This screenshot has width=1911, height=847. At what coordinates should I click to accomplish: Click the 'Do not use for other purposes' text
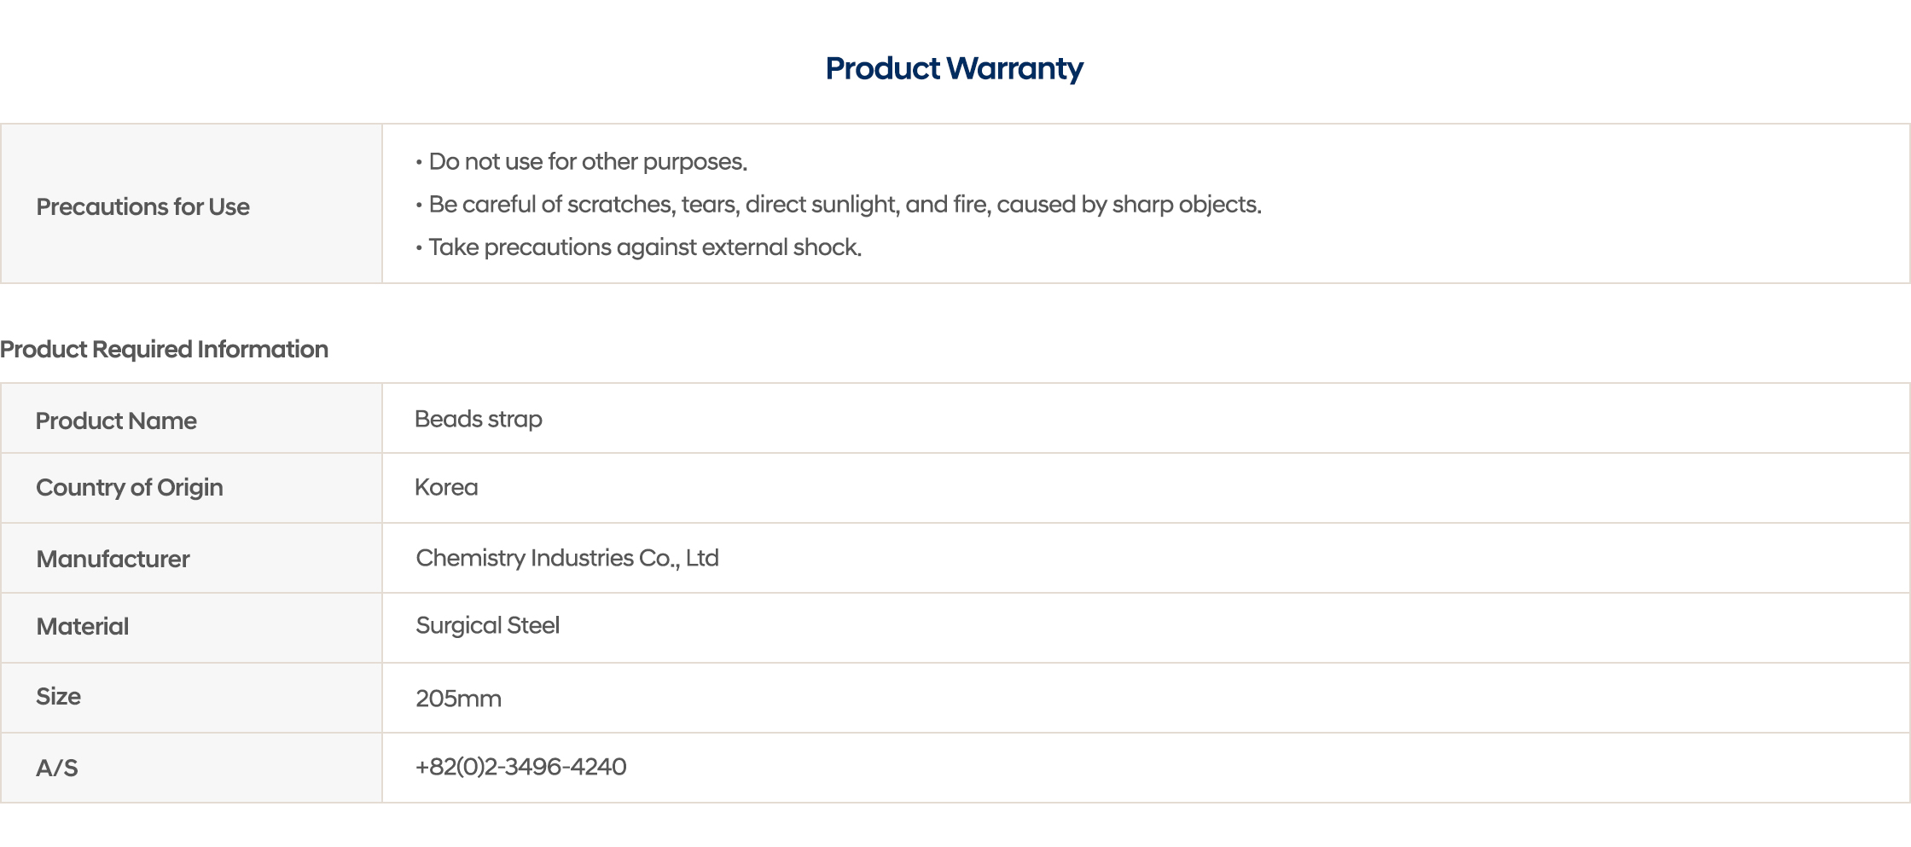pyautogui.click(x=588, y=161)
